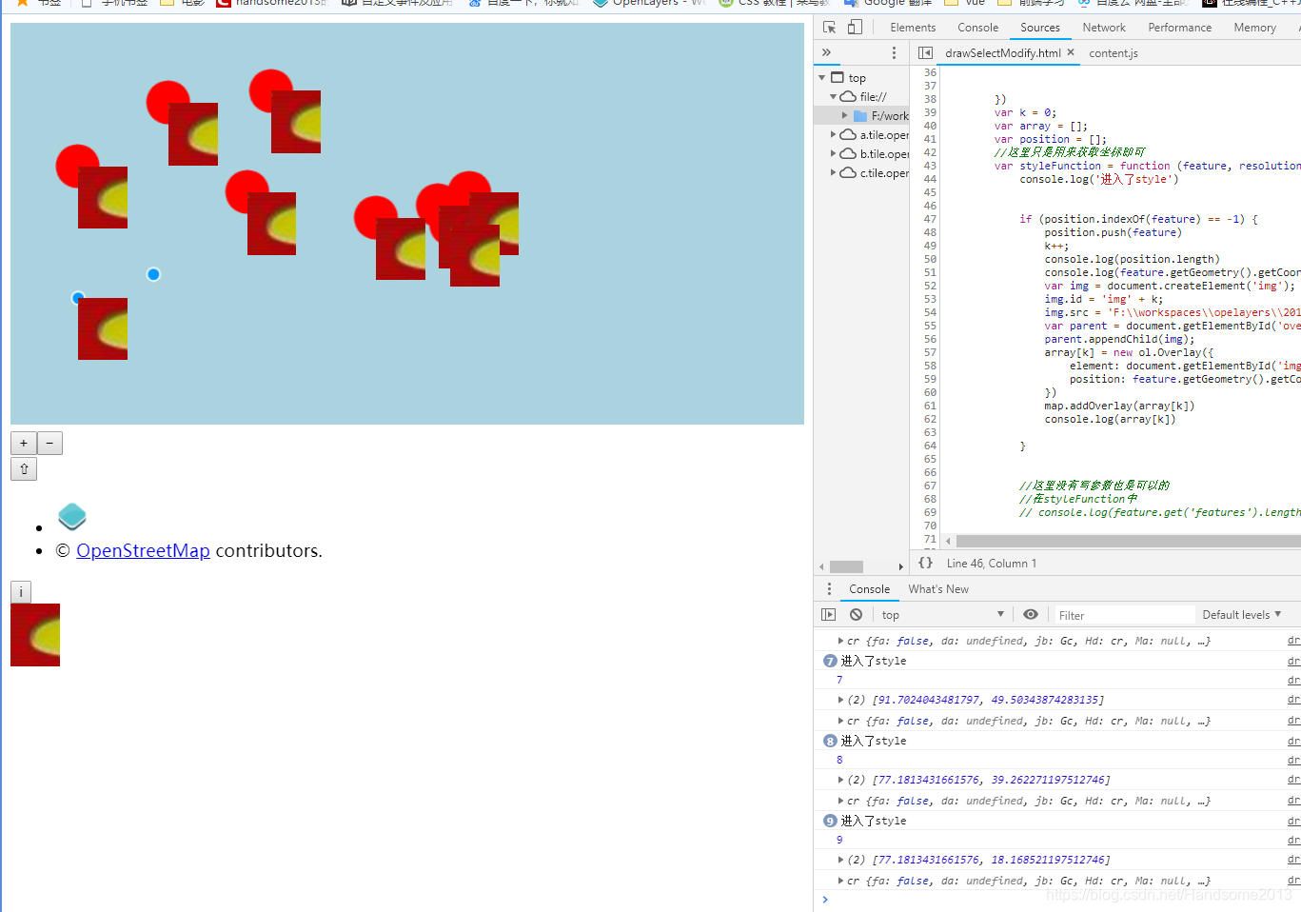Viewport: 1301px width, 912px height.
Task: Focus the console Filter input field
Action: point(1124,615)
